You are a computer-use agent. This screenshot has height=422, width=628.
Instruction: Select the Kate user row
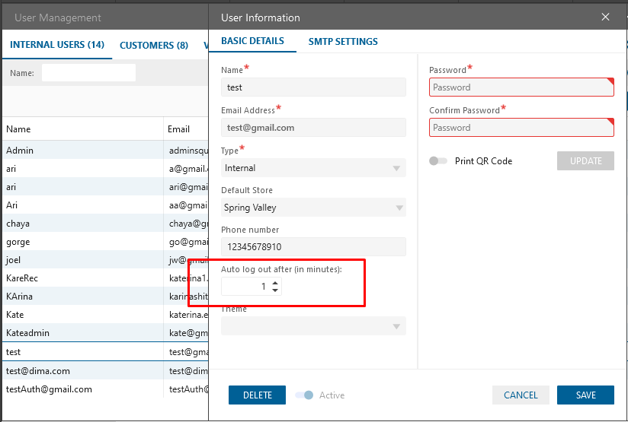105,315
